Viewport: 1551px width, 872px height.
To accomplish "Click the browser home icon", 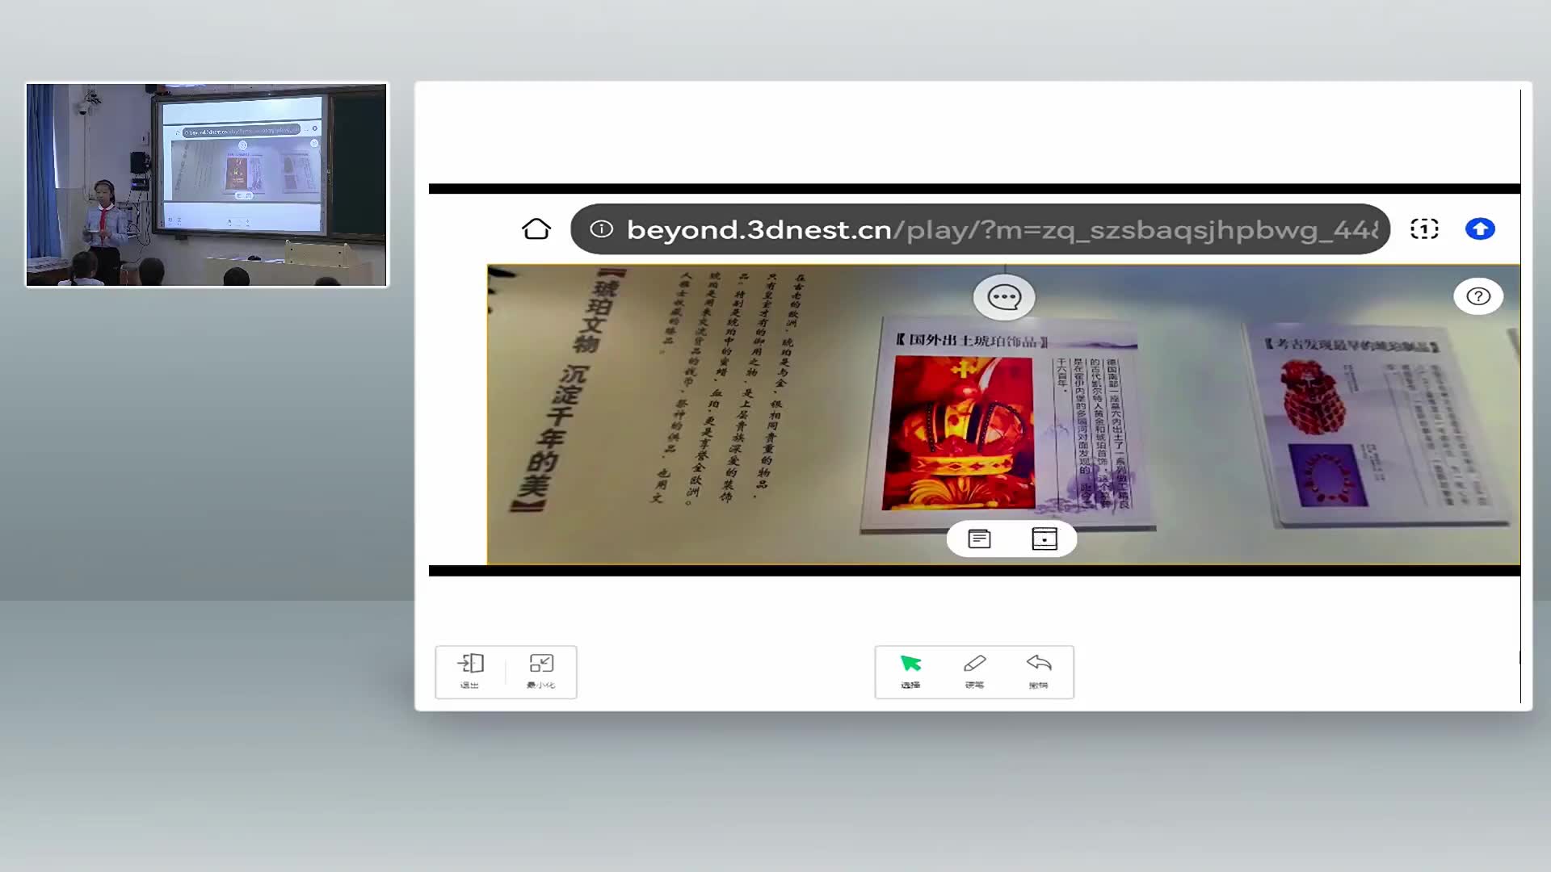I will (x=536, y=229).
